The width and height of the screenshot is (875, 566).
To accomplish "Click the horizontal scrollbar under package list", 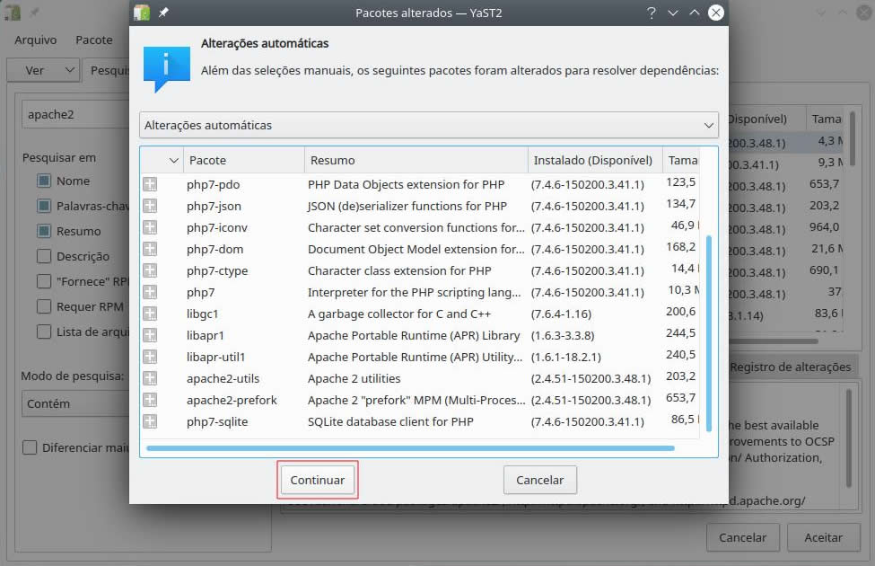I will pos(410,447).
